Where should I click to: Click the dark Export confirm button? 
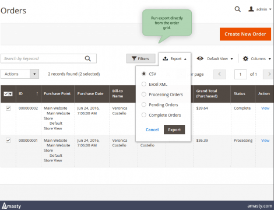click(174, 129)
